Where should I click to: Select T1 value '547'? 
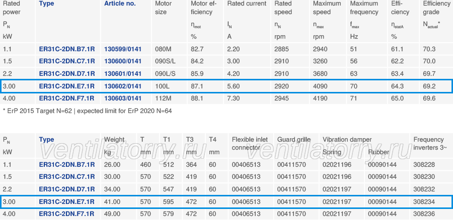pyautogui.click(x=169, y=189)
